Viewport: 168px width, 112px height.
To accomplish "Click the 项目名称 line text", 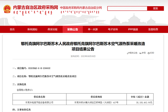I will (x=44, y=76).
